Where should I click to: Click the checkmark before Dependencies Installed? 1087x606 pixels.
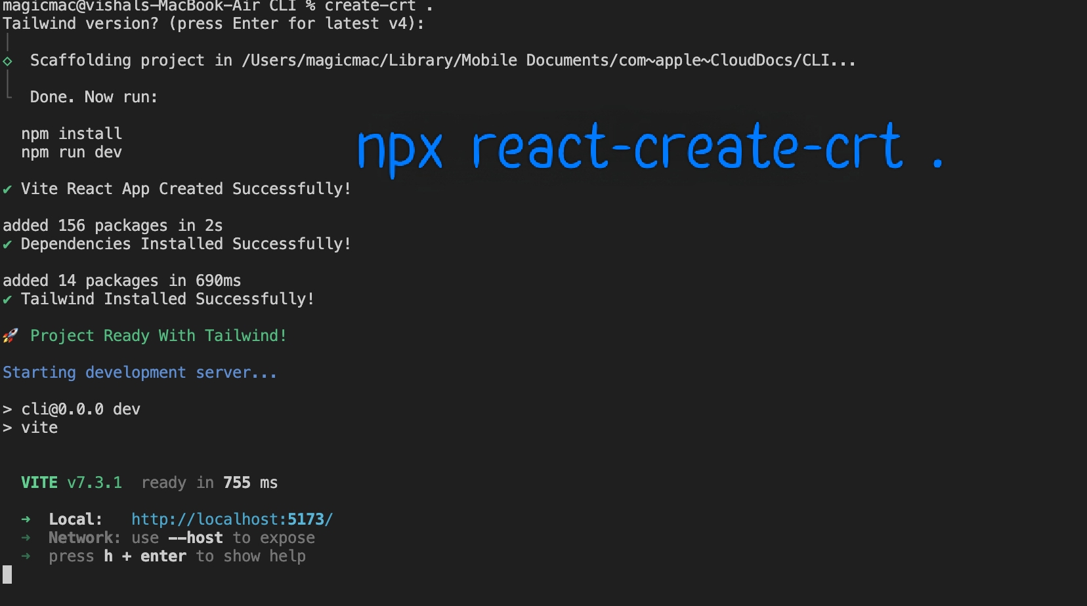(7, 245)
